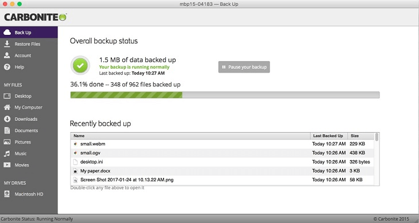Click the Restore Files download-arrow icon

(x=7, y=44)
